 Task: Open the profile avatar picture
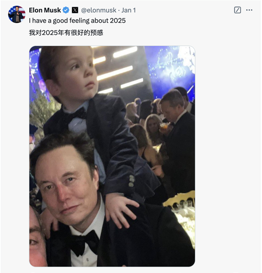click(x=17, y=14)
